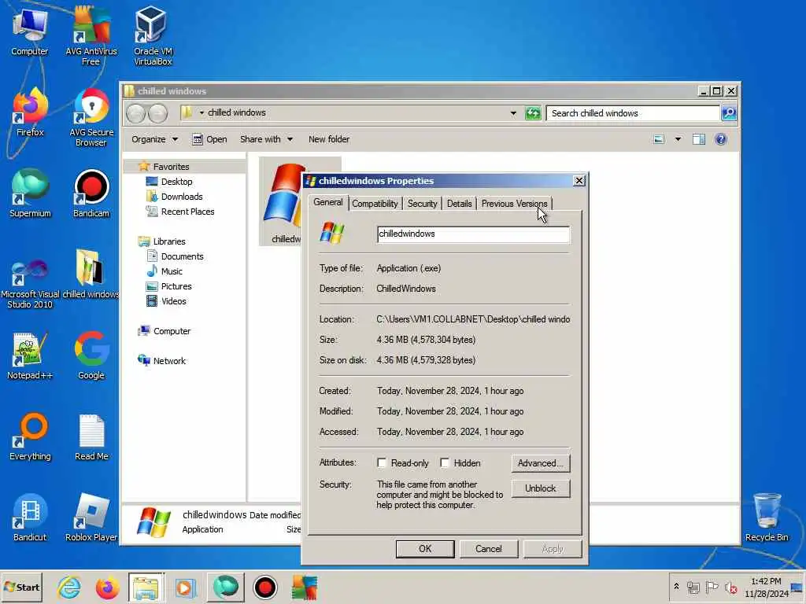Select the Read Me text file icon
The height and width of the screenshot is (604, 806).
pos(91,436)
